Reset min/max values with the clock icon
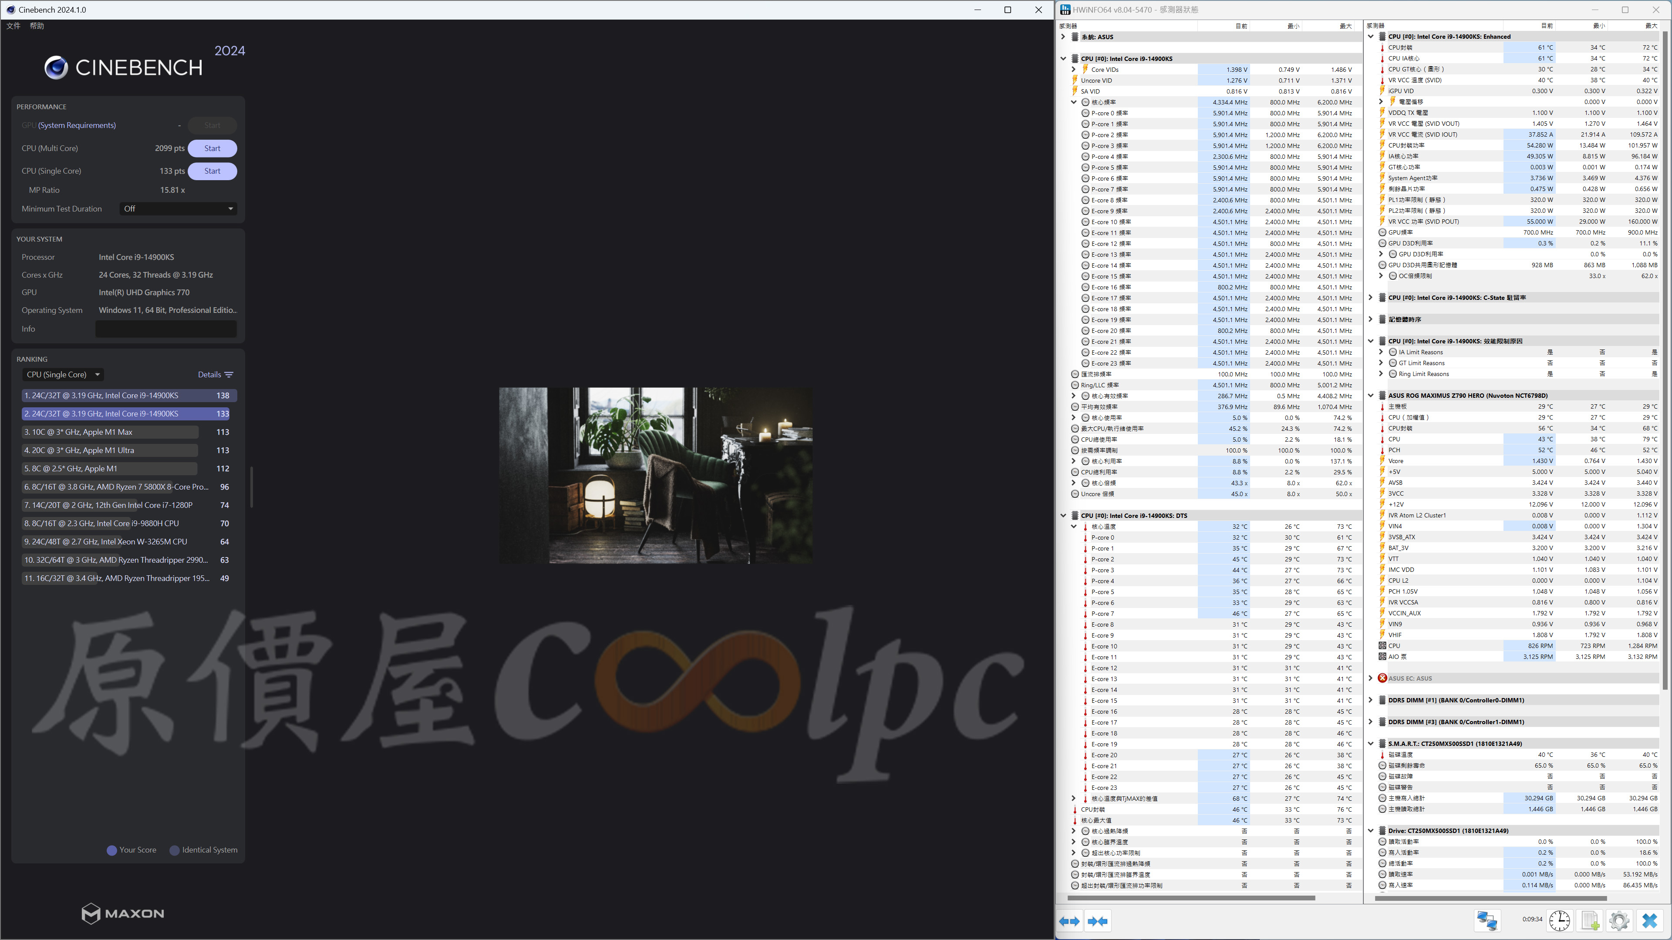 coord(1559,920)
